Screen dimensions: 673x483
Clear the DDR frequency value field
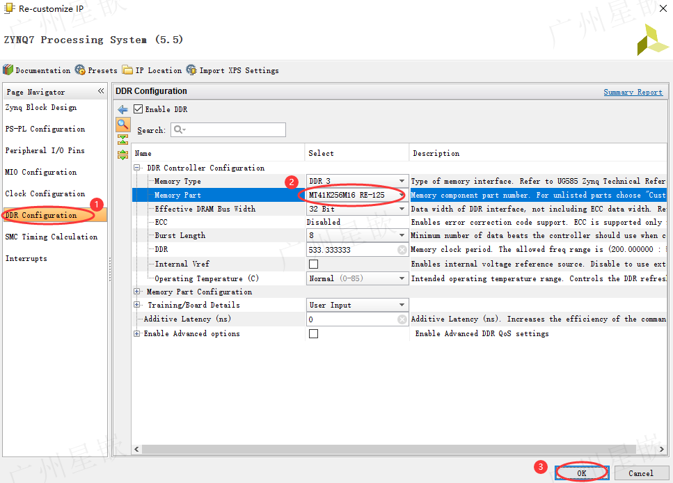(x=402, y=250)
